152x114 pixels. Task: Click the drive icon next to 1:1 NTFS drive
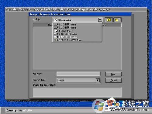[56, 24]
